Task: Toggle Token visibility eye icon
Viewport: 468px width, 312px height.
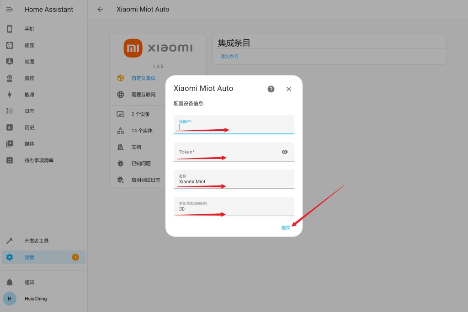Action: 285,152
